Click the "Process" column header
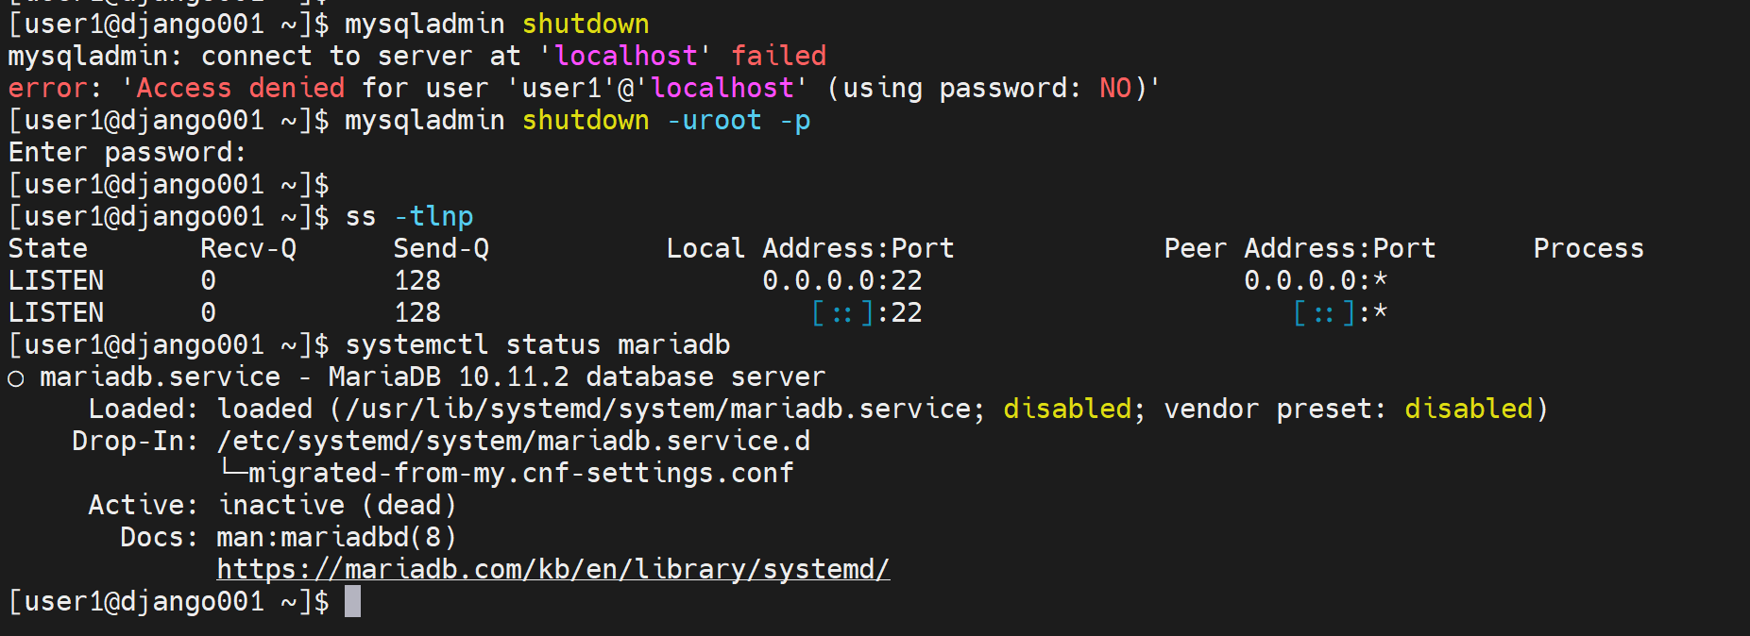Viewport: 1750px width, 636px height. (1588, 249)
